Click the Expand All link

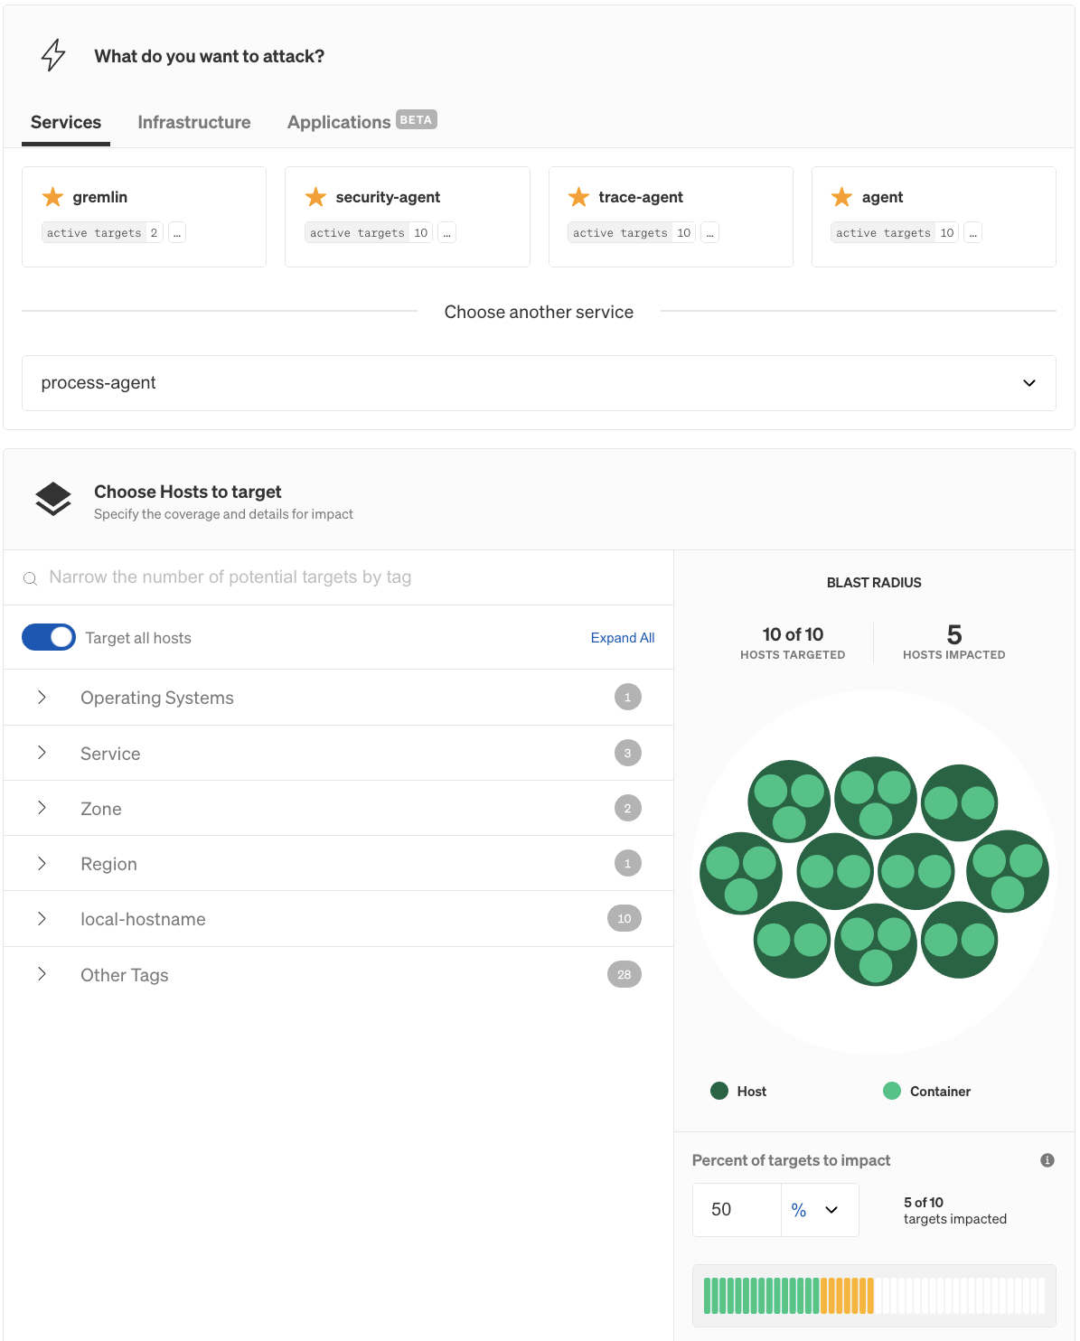point(623,638)
